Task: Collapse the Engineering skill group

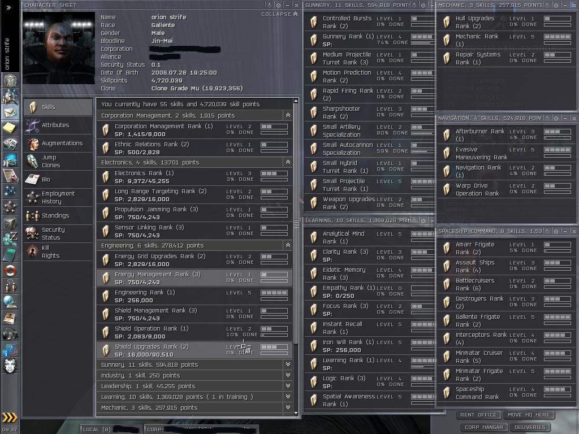Action: click(x=288, y=245)
